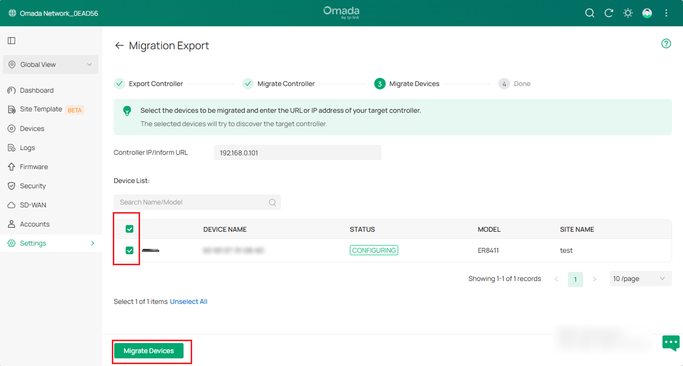Click the brightness/theme icon
This screenshot has height=366, width=683.
(628, 13)
